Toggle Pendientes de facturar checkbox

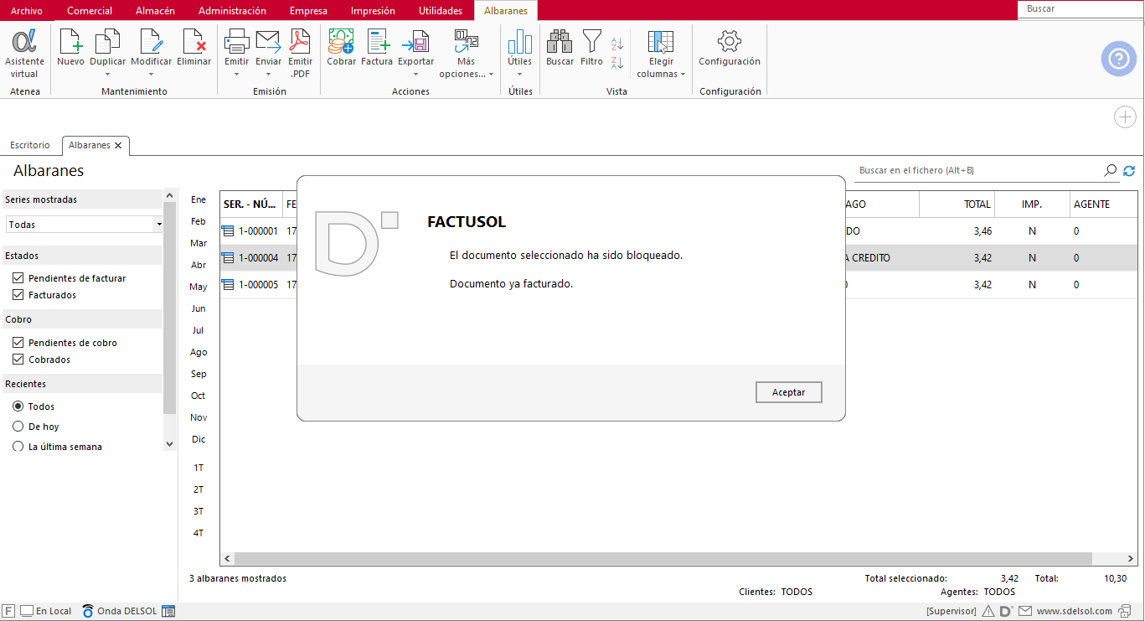(18, 278)
